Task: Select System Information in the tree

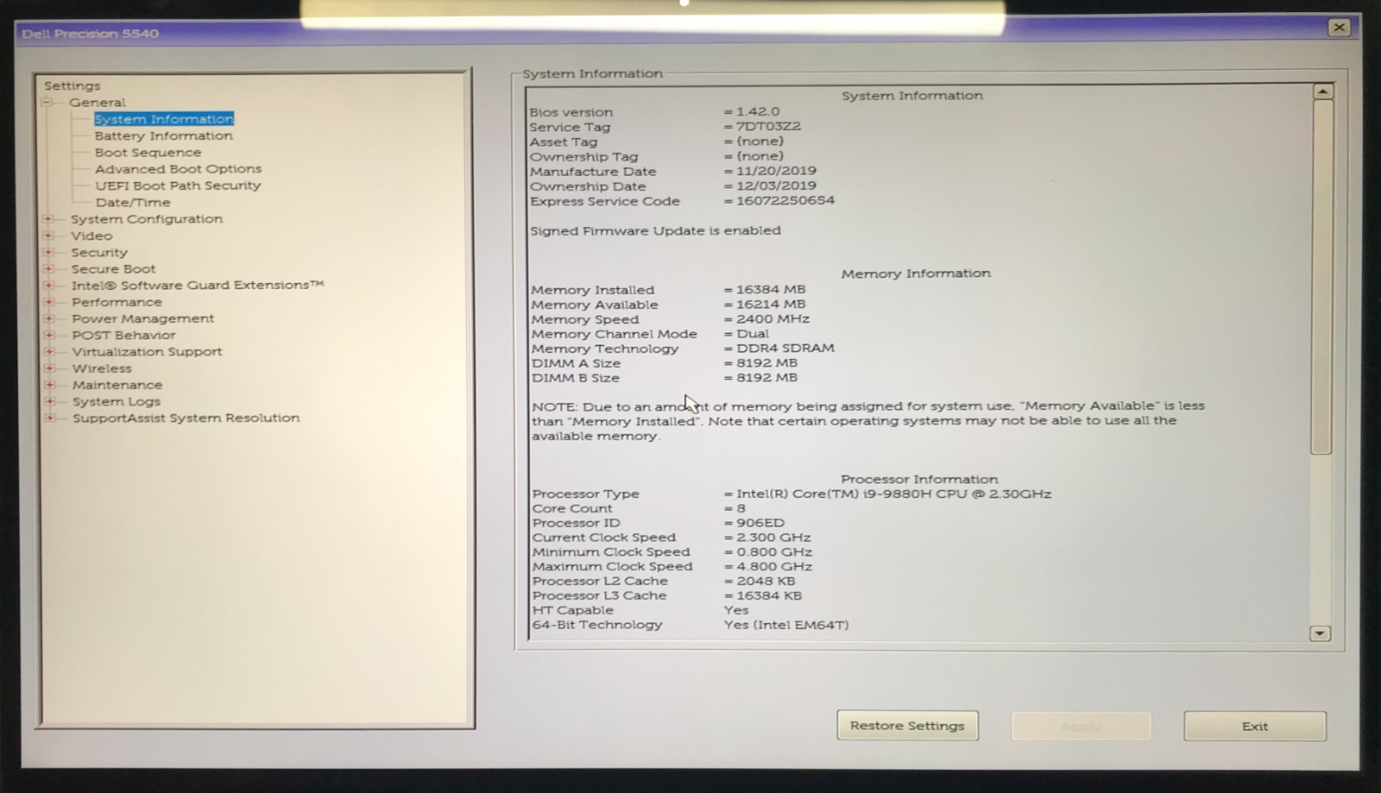Action: click(x=164, y=119)
